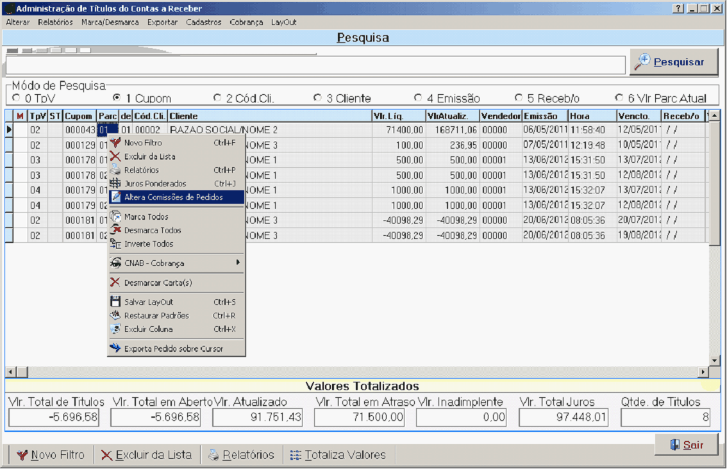Select Excluir Coluna from context menu
Screen dimensions: 727x469
pyautogui.click(x=148, y=329)
